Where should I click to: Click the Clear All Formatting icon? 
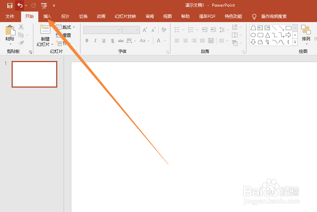pyautogui.click(x=164, y=30)
